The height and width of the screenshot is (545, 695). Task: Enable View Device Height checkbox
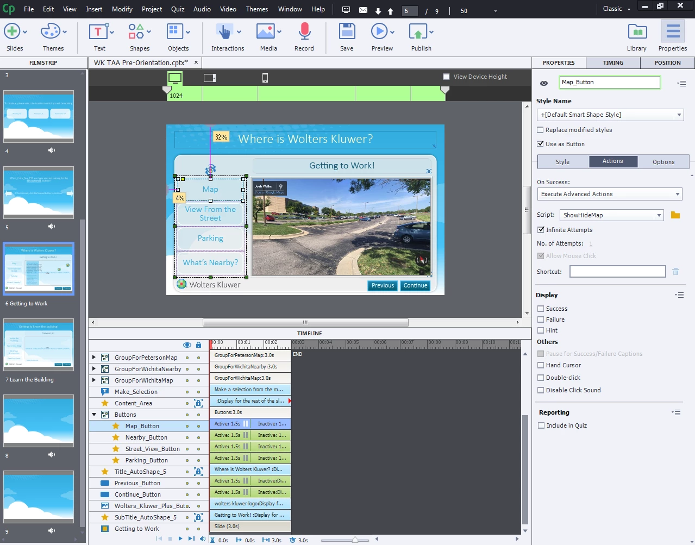[x=447, y=77]
